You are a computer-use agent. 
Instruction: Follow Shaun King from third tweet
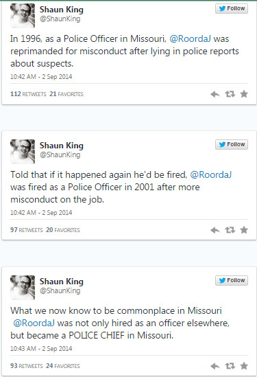click(x=232, y=280)
